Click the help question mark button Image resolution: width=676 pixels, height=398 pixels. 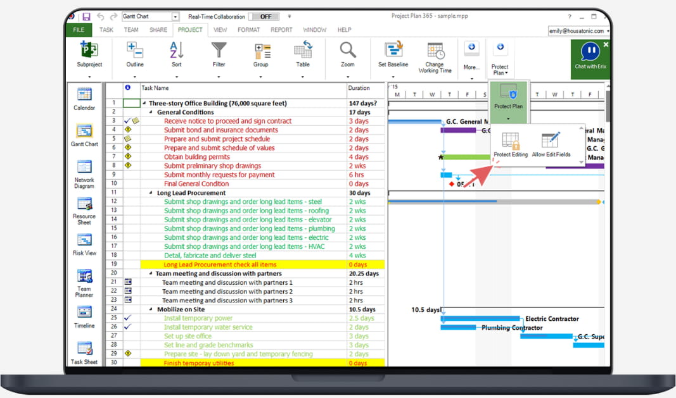point(569,16)
